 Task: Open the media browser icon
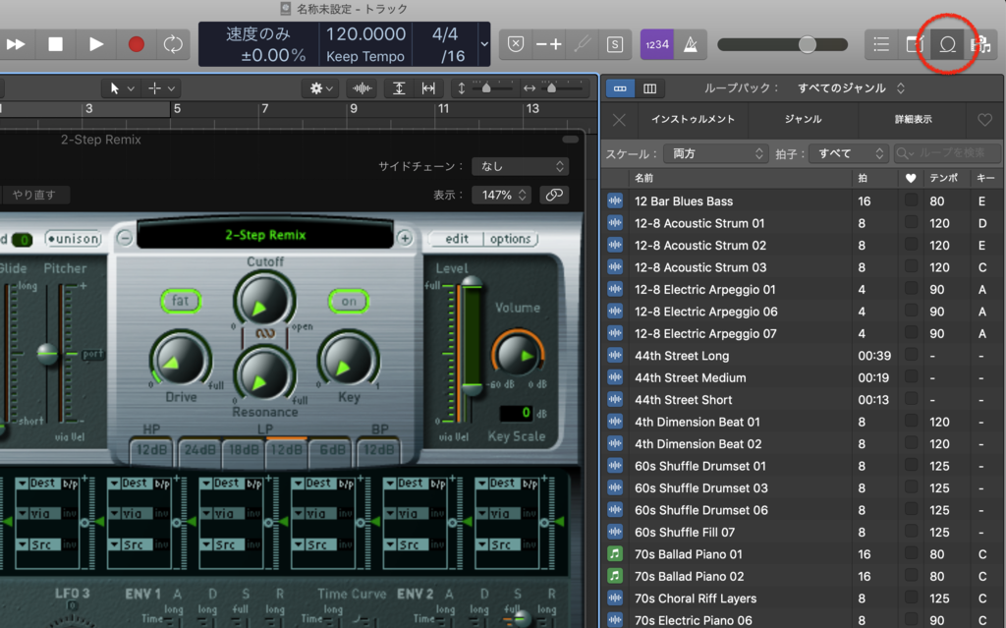tap(979, 44)
